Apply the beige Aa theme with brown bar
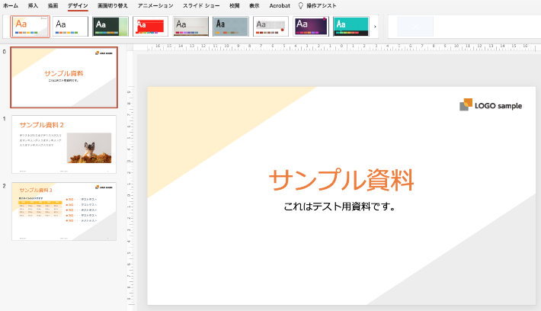Screen dimensions: 541x311 [190, 26]
